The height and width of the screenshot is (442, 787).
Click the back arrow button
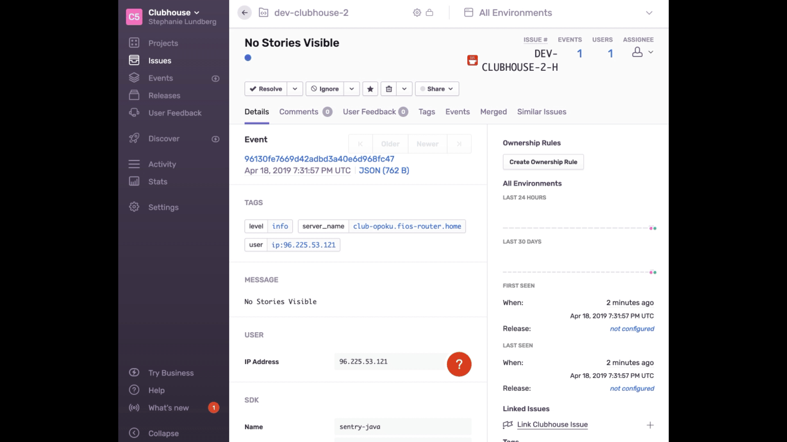point(244,13)
